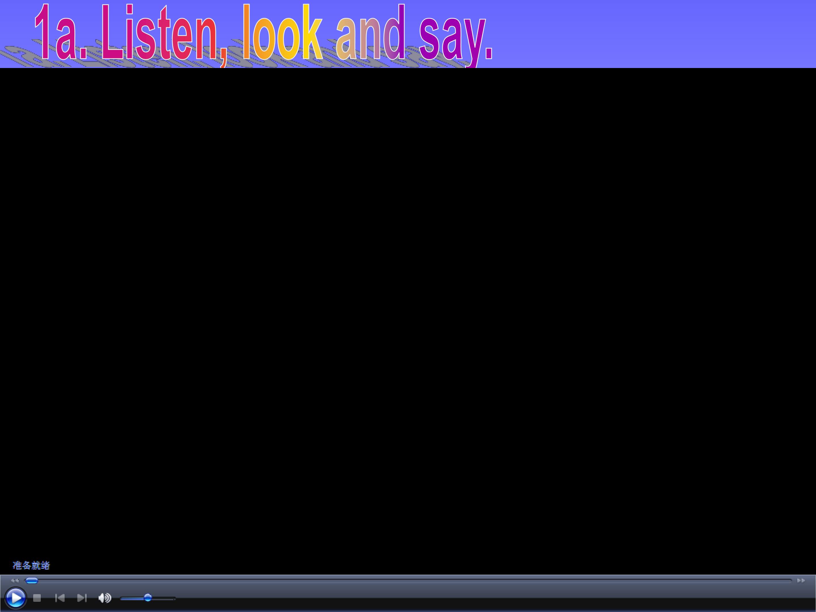Jump to the previous track
The width and height of the screenshot is (816, 612).
[x=60, y=598]
